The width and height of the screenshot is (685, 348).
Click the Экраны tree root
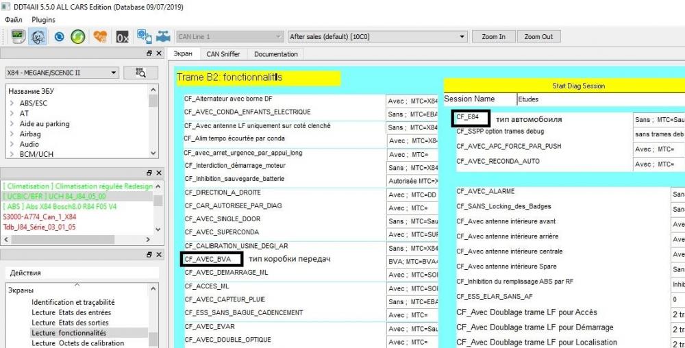click(21, 290)
